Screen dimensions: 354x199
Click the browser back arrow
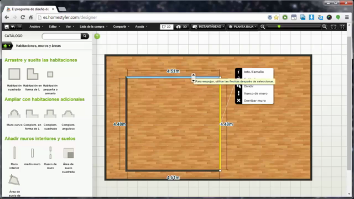click(x=7, y=17)
